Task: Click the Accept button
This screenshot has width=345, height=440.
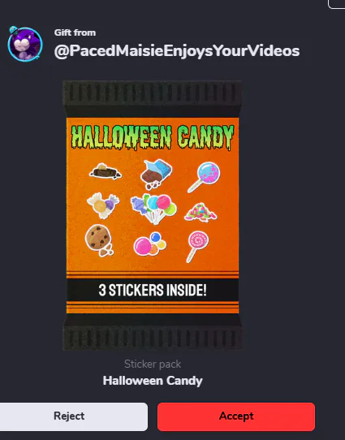Action: [x=236, y=416]
